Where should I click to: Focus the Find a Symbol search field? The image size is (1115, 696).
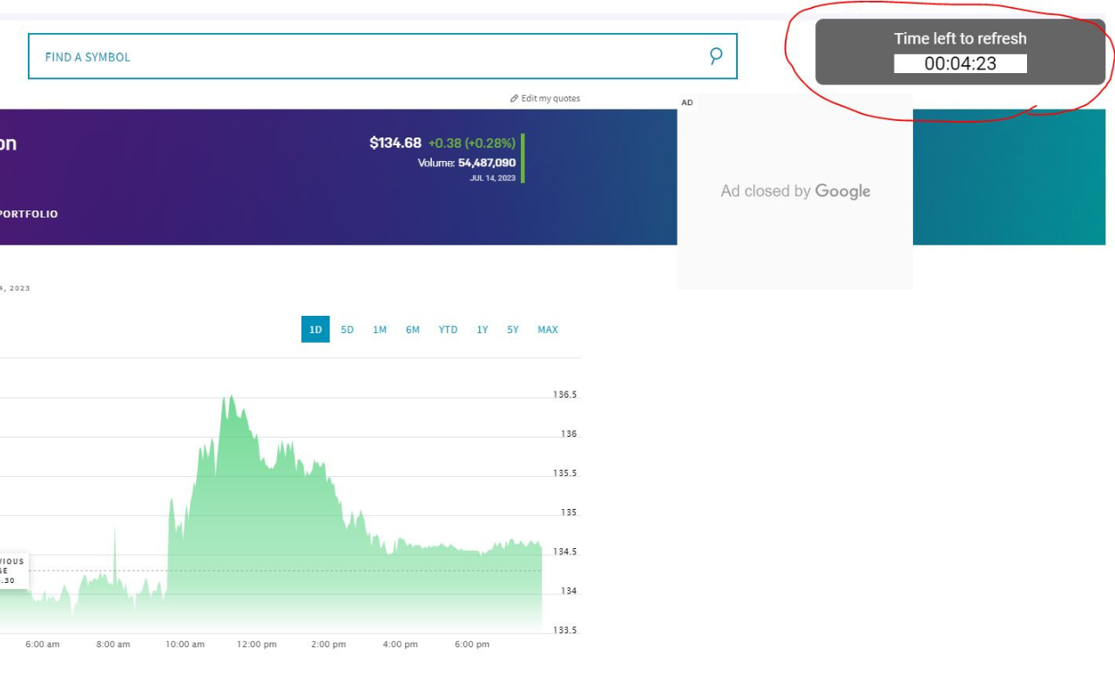click(382, 57)
